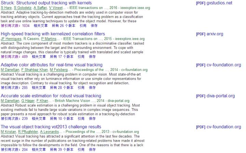This screenshot has height=153, width=246.
Task: Show all 17 versions of KCF paper
Action: 61,56
